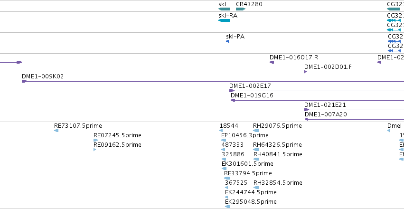This screenshot has width=404, height=209.
Task: Click the CR43280 gene arrow feature
Action: [241, 9]
